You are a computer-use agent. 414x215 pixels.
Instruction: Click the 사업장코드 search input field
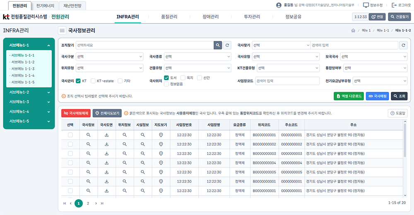(x=287, y=81)
